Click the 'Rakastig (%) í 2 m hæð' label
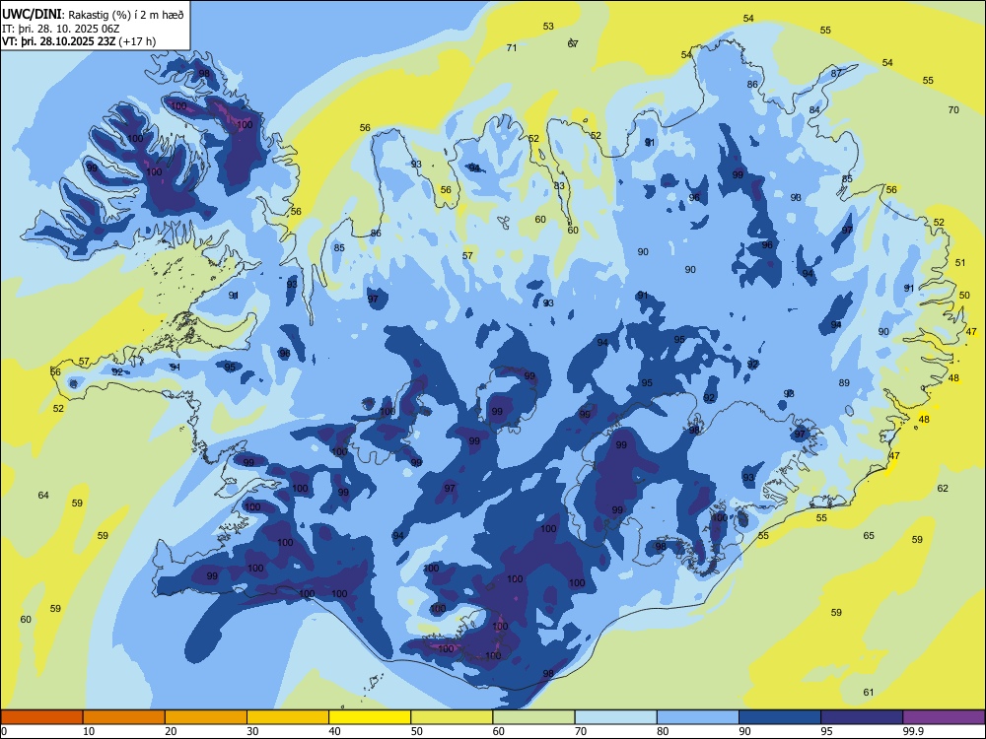 click(x=125, y=15)
